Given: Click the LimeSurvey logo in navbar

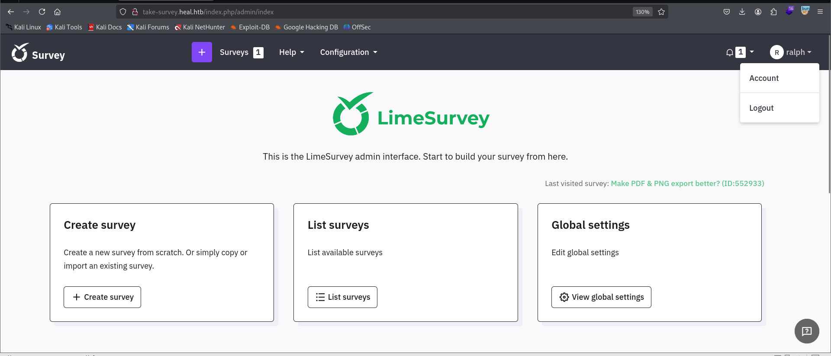Looking at the screenshot, I should (38, 53).
